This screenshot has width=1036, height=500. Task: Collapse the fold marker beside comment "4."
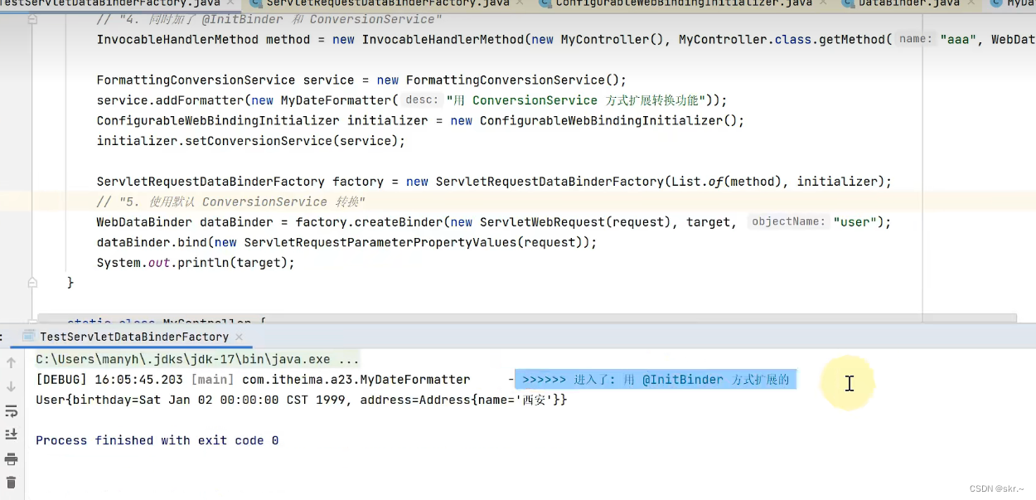click(32, 19)
